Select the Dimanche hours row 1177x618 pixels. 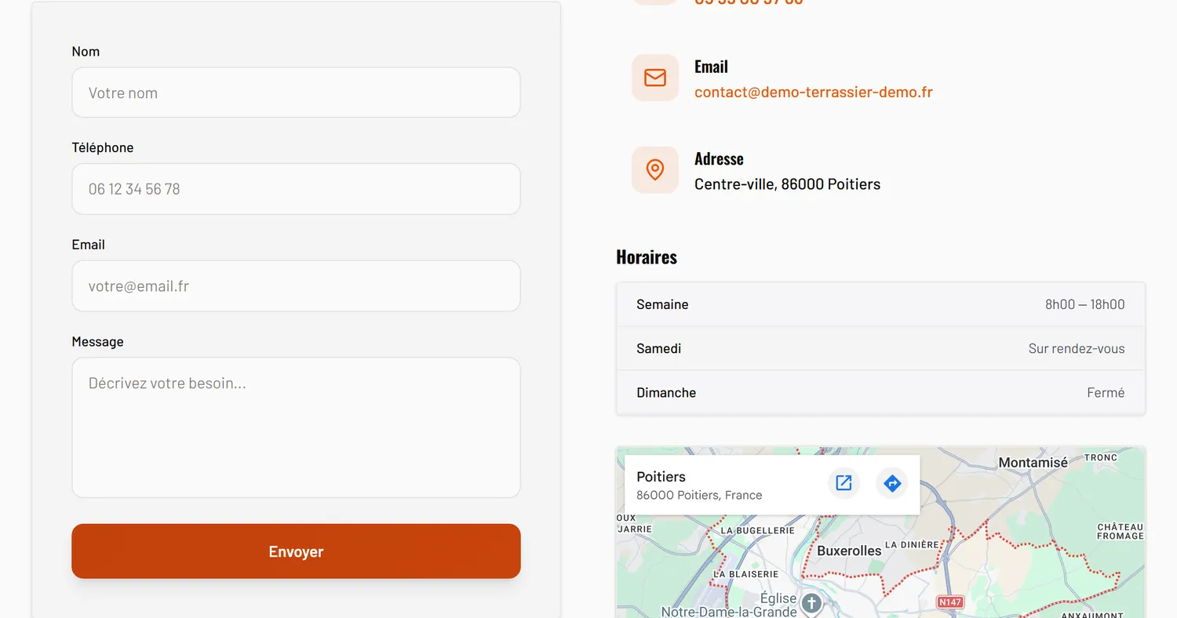point(880,392)
